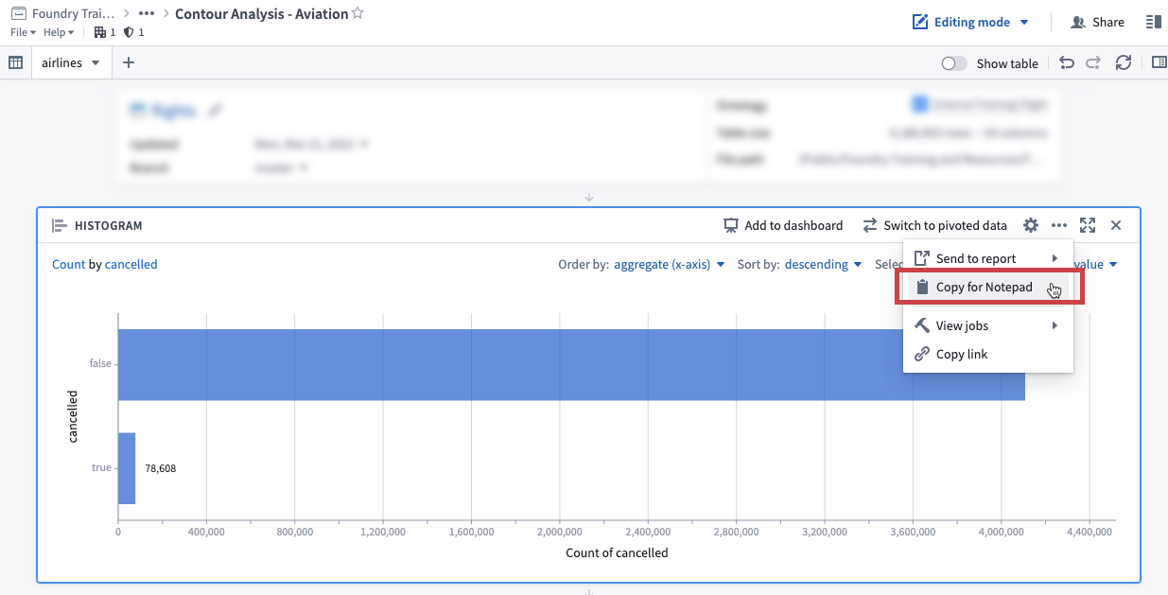Toggle the Show table switch
Viewport: 1168px width, 595px height.
point(954,63)
